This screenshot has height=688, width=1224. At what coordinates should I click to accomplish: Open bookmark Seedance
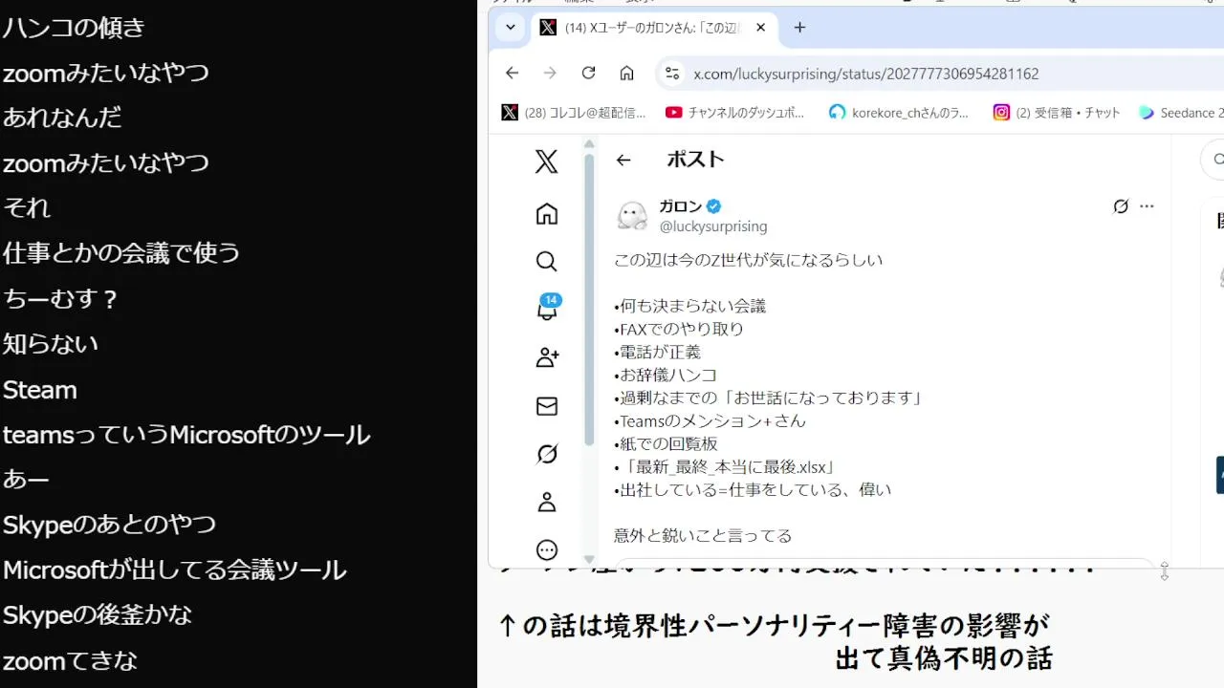[x=1181, y=113]
